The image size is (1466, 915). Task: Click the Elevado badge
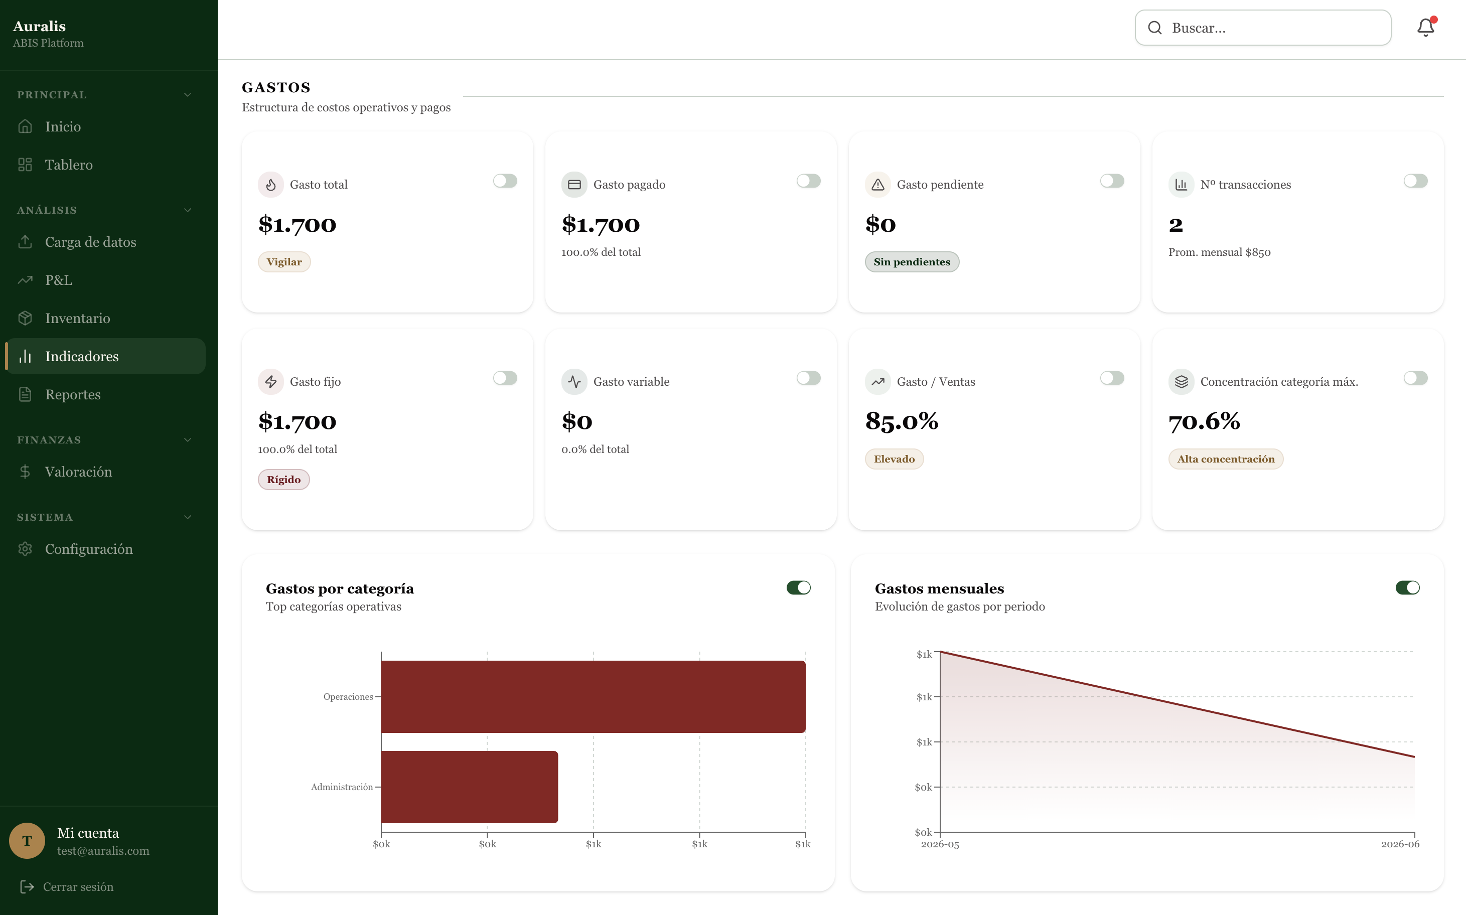[x=894, y=460]
